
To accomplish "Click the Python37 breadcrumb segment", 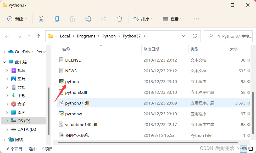I will pos(132,36).
